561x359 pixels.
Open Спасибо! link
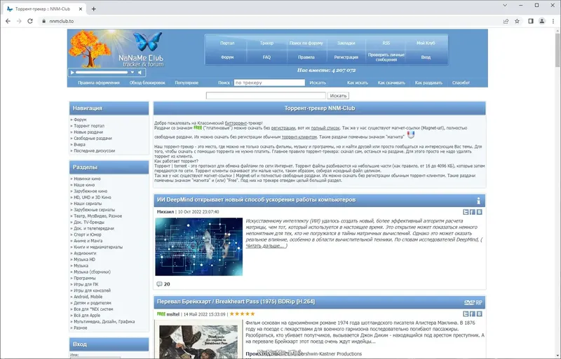click(461, 83)
